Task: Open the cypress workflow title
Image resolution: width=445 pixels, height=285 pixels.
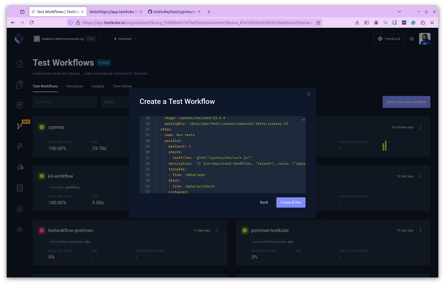Action: [x=56, y=127]
